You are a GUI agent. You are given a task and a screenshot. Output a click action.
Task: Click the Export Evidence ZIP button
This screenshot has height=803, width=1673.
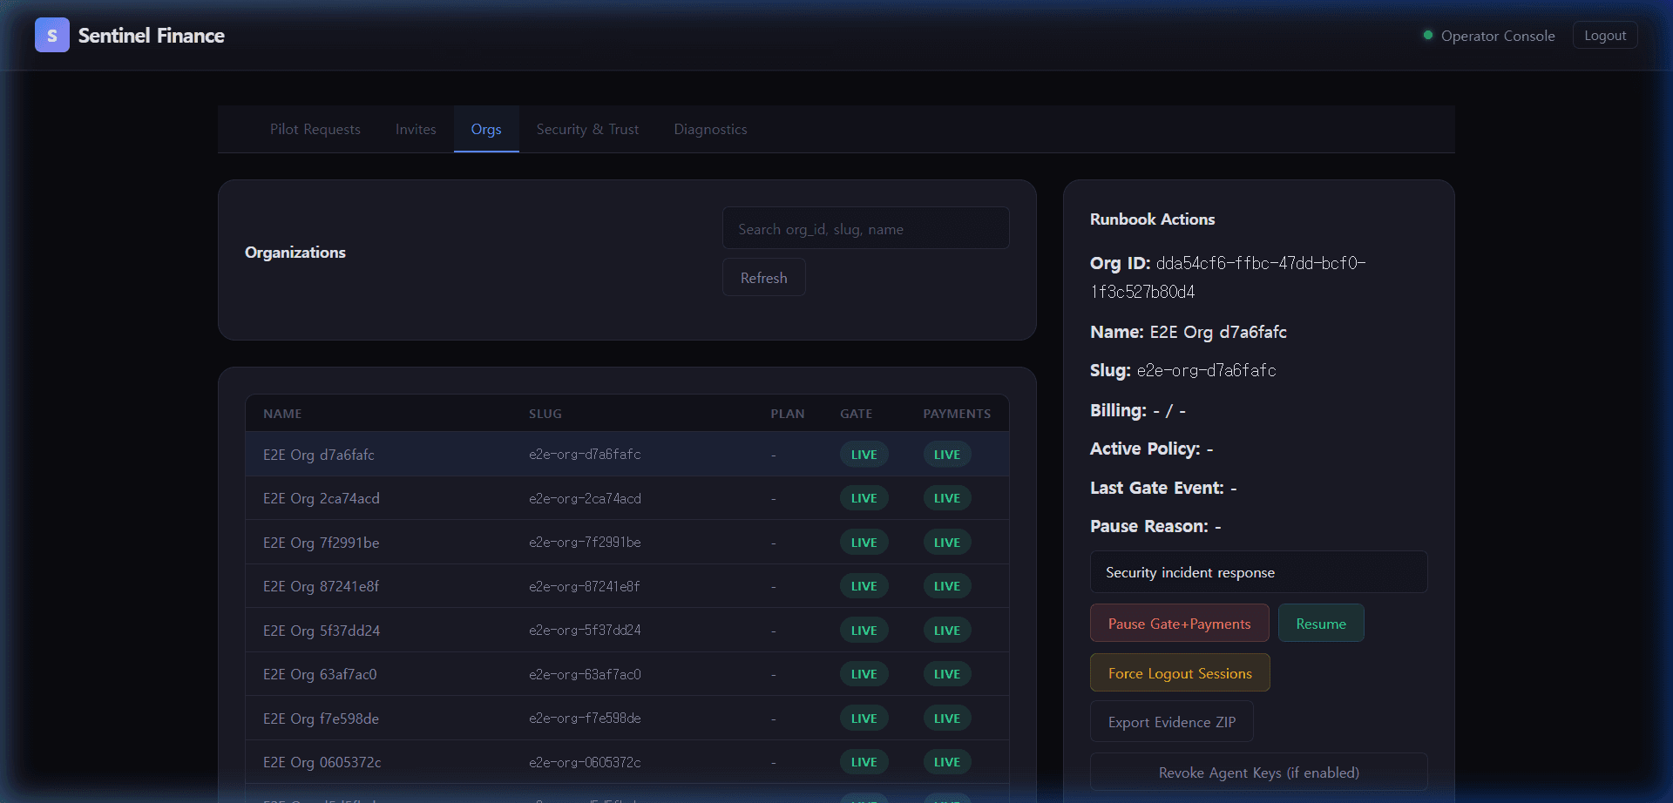coord(1171,722)
